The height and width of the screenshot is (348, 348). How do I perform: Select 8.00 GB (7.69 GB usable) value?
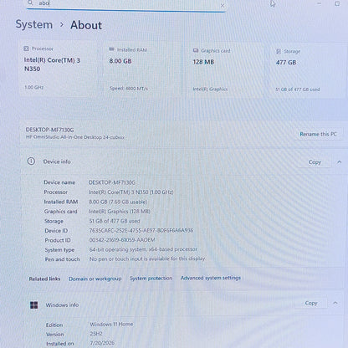[x=118, y=202]
